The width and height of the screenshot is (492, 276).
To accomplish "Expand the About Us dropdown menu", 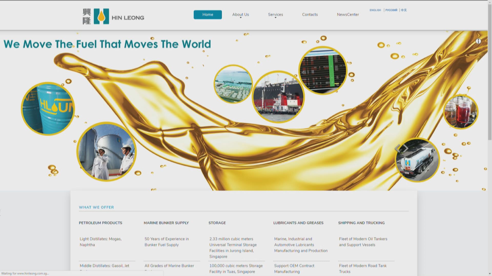I will 240,15.
